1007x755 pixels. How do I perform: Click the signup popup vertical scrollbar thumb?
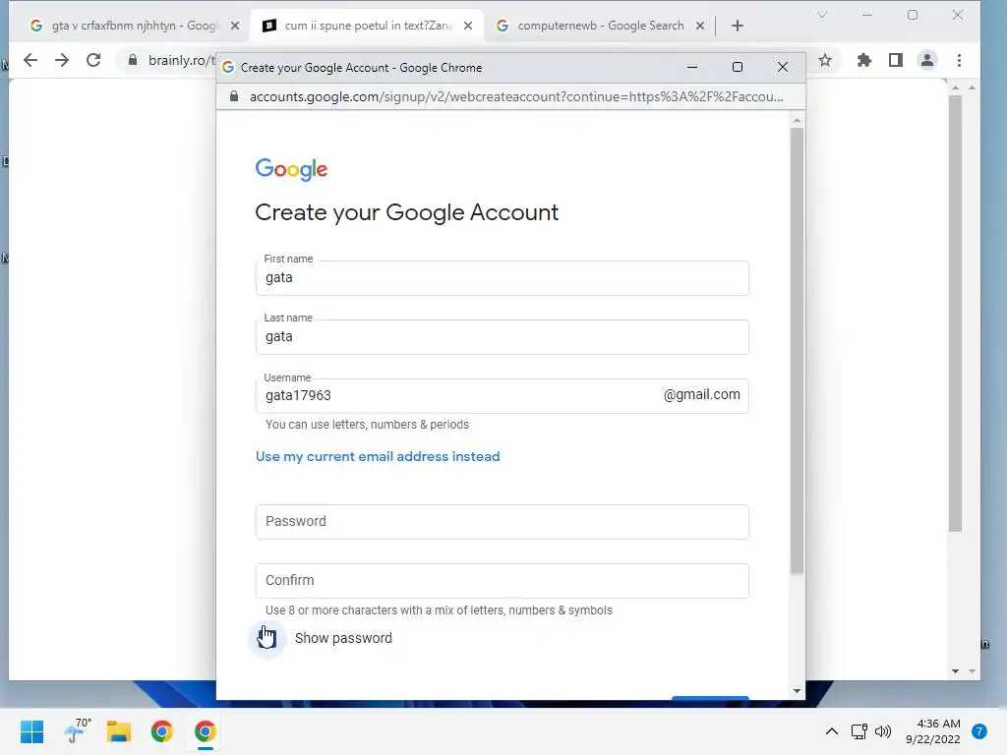point(797,351)
